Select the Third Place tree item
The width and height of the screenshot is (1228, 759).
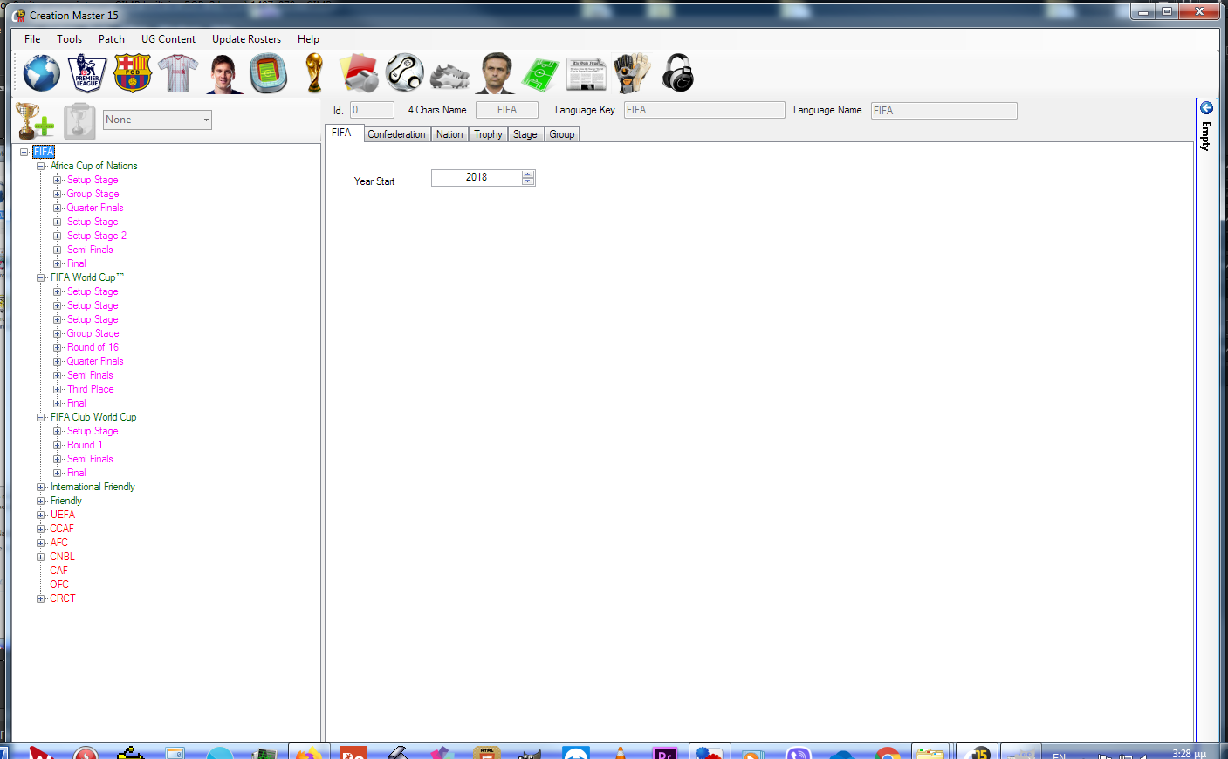(x=91, y=389)
